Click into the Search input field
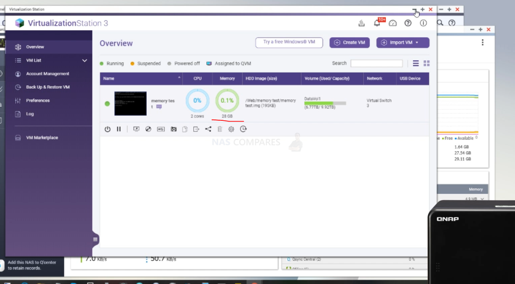Image resolution: width=515 pixels, height=284 pixels. 376,63
